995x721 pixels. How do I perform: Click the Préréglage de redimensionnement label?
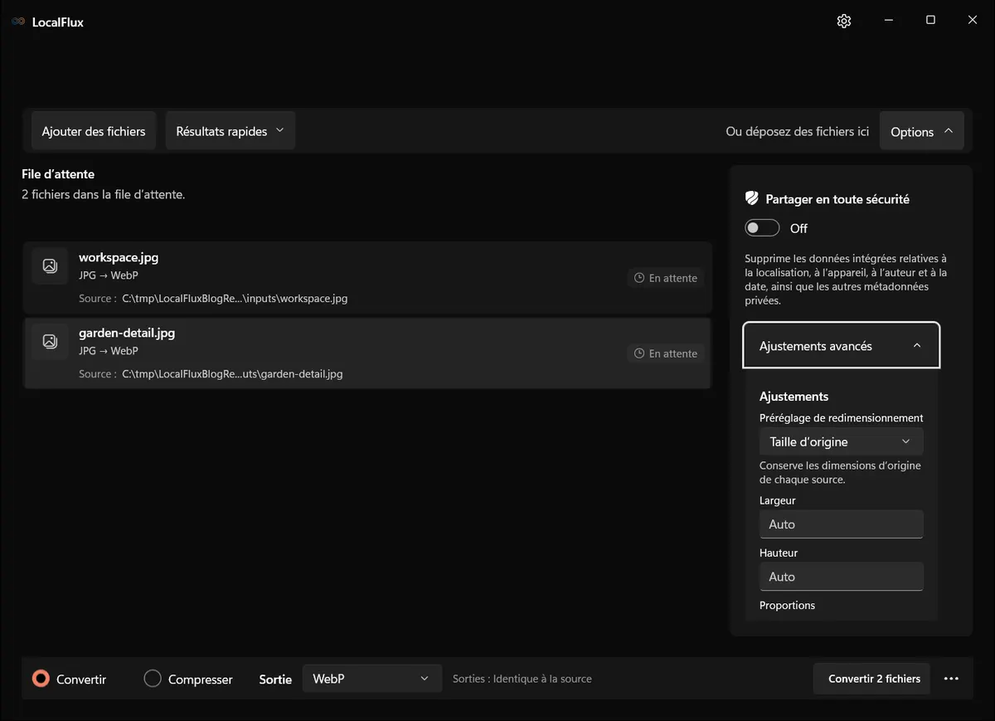point(842,418)
